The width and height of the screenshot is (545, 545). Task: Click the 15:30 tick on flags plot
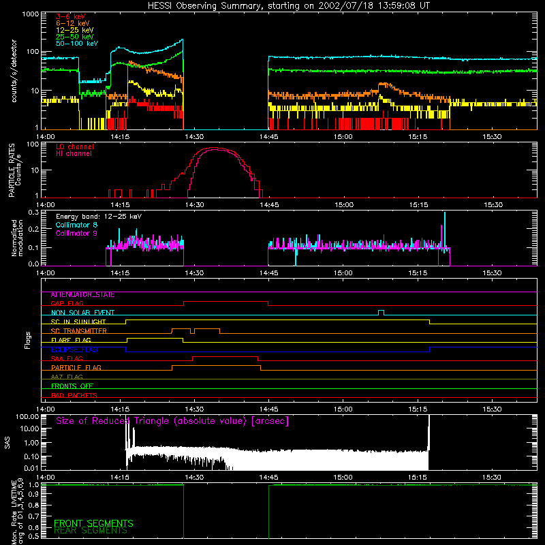coord(492,409)
